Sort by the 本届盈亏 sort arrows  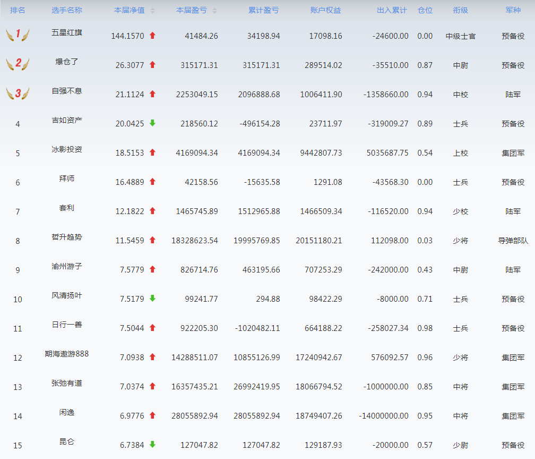pyautogui.click(x=214, y=11)
